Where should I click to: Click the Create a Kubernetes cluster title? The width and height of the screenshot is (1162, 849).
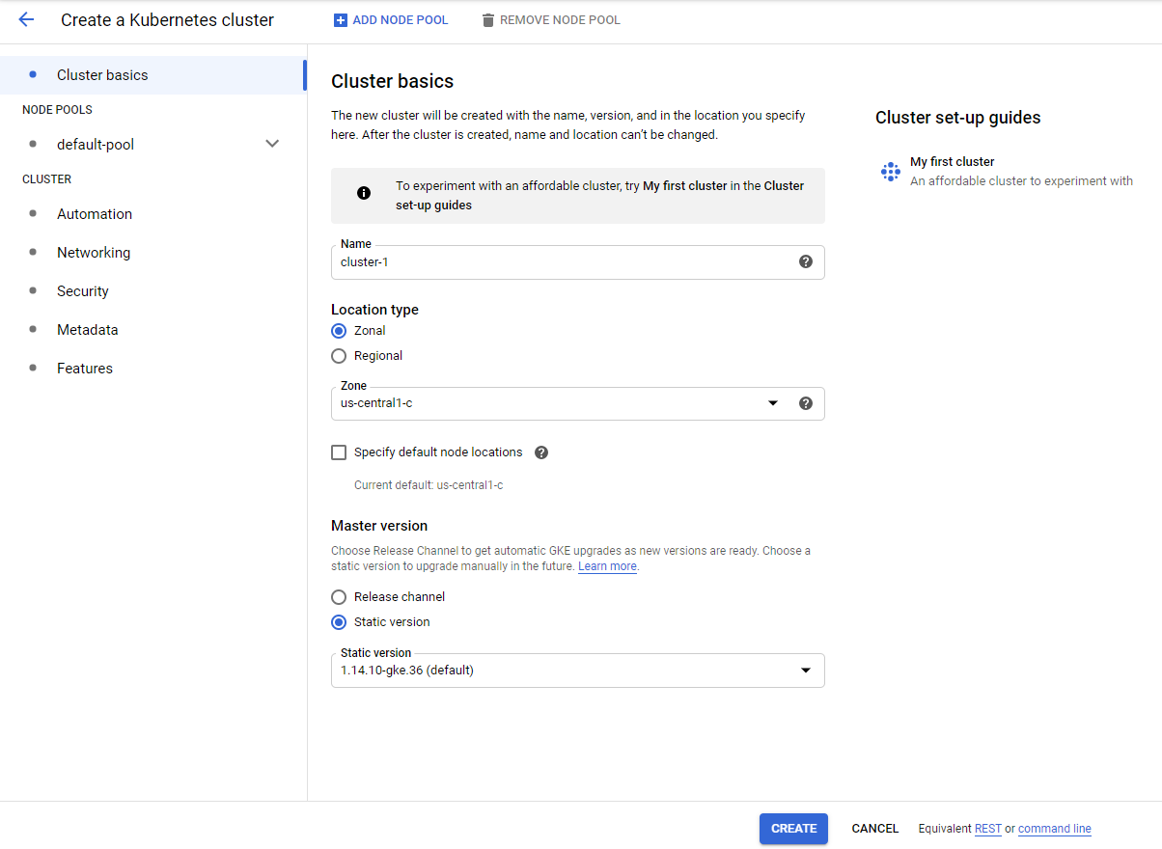click(x=168, y=20)
